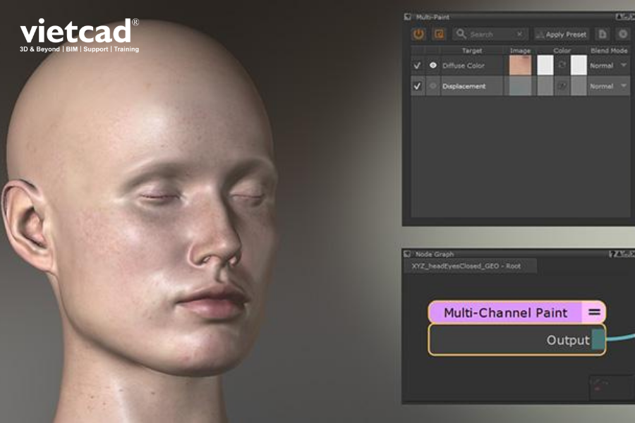Click the link icon between Displacement color swatches
The width and height of the screenshot is (635, 423).
click(562, 86)
